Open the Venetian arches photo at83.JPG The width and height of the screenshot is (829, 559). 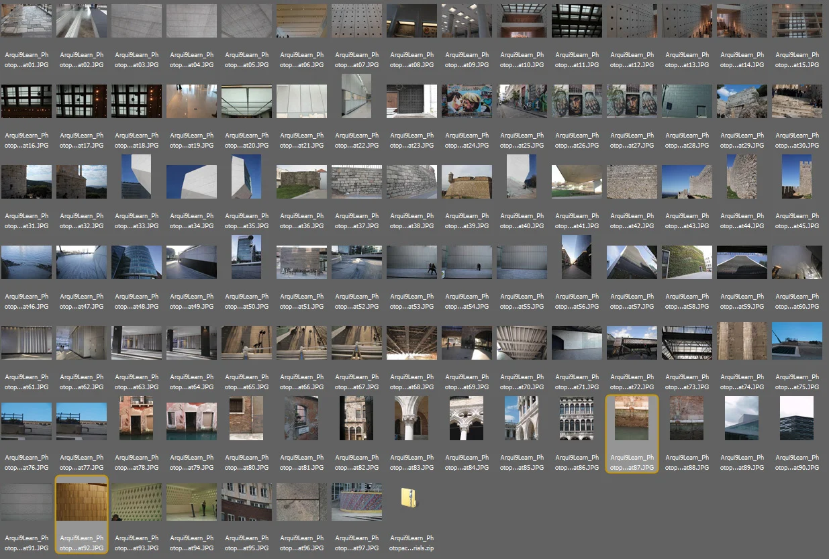tap(411, 418)
